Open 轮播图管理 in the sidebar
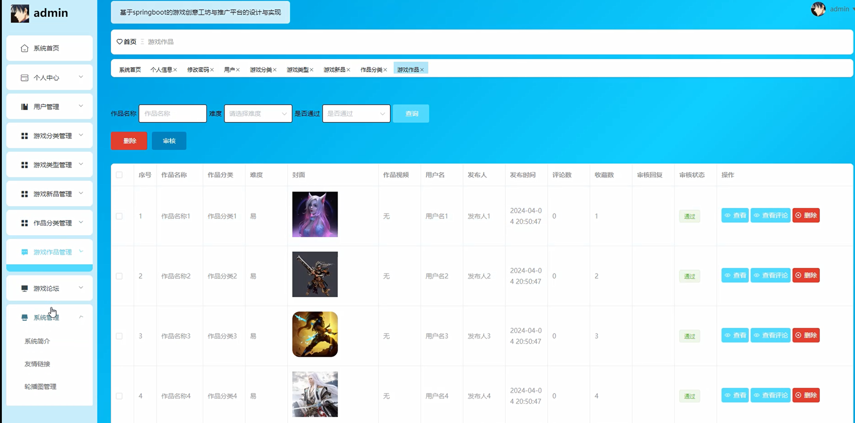This screenshot has width=855, height=423. [40, 387]
